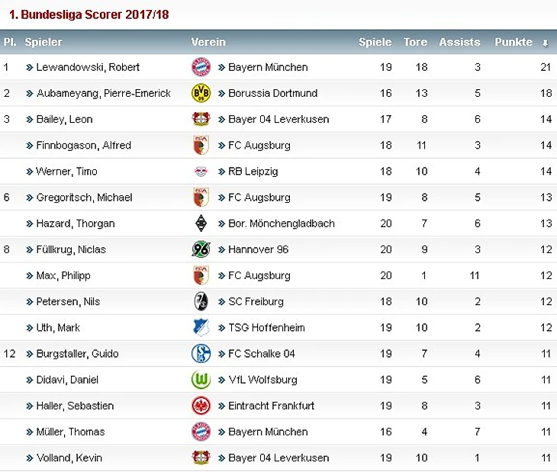This screenshot has height=472, width=557.
Task: Sort table by Assists column header
Action: tap(459, 43)
